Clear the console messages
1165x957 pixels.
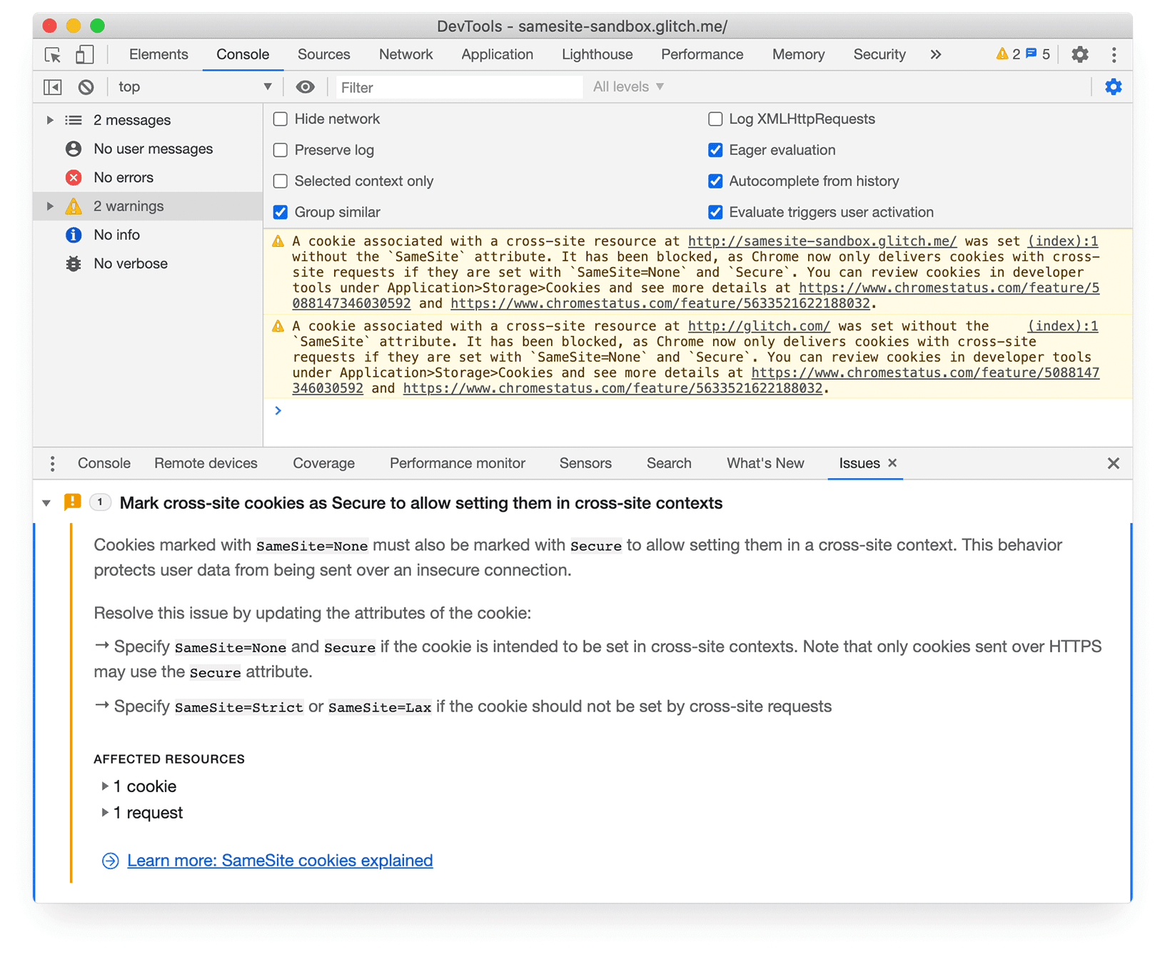click(86, 86)
